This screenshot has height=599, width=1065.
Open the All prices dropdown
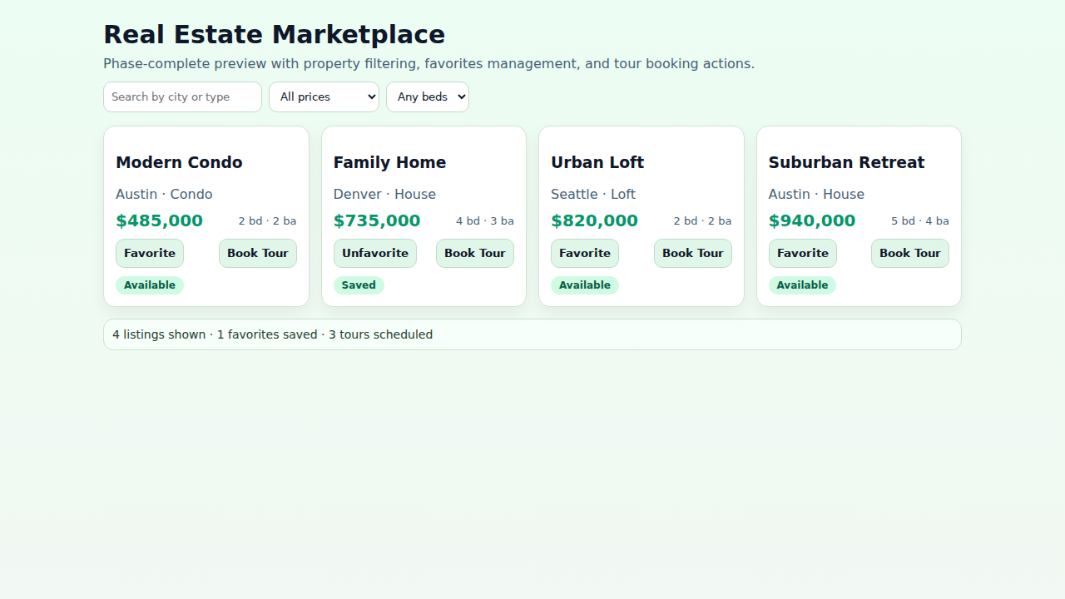click(x=324, y=97)
